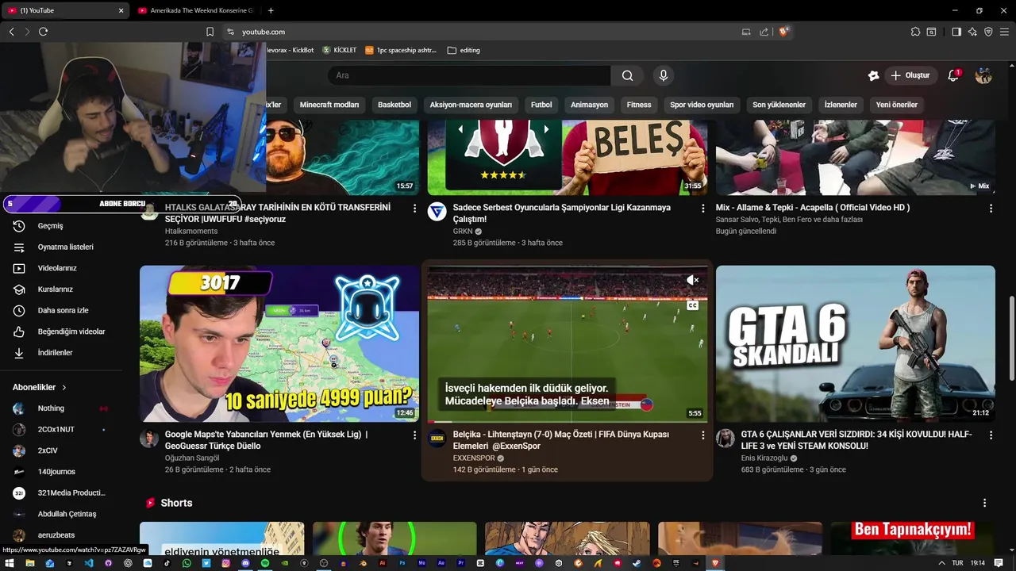The width and height of the screenshot is (1016, 571).
Task: Open the KICKLET bookmark
Action: click(339, 50)
